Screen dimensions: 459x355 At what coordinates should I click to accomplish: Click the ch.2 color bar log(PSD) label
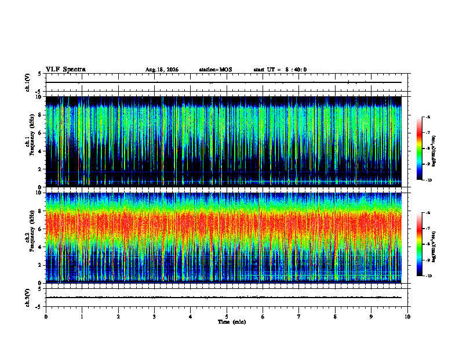(x=434, y=247)
